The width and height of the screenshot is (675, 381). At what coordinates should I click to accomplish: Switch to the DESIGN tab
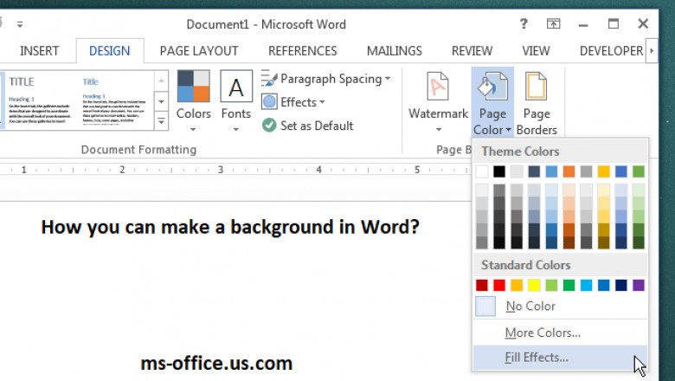click(109, 51)
